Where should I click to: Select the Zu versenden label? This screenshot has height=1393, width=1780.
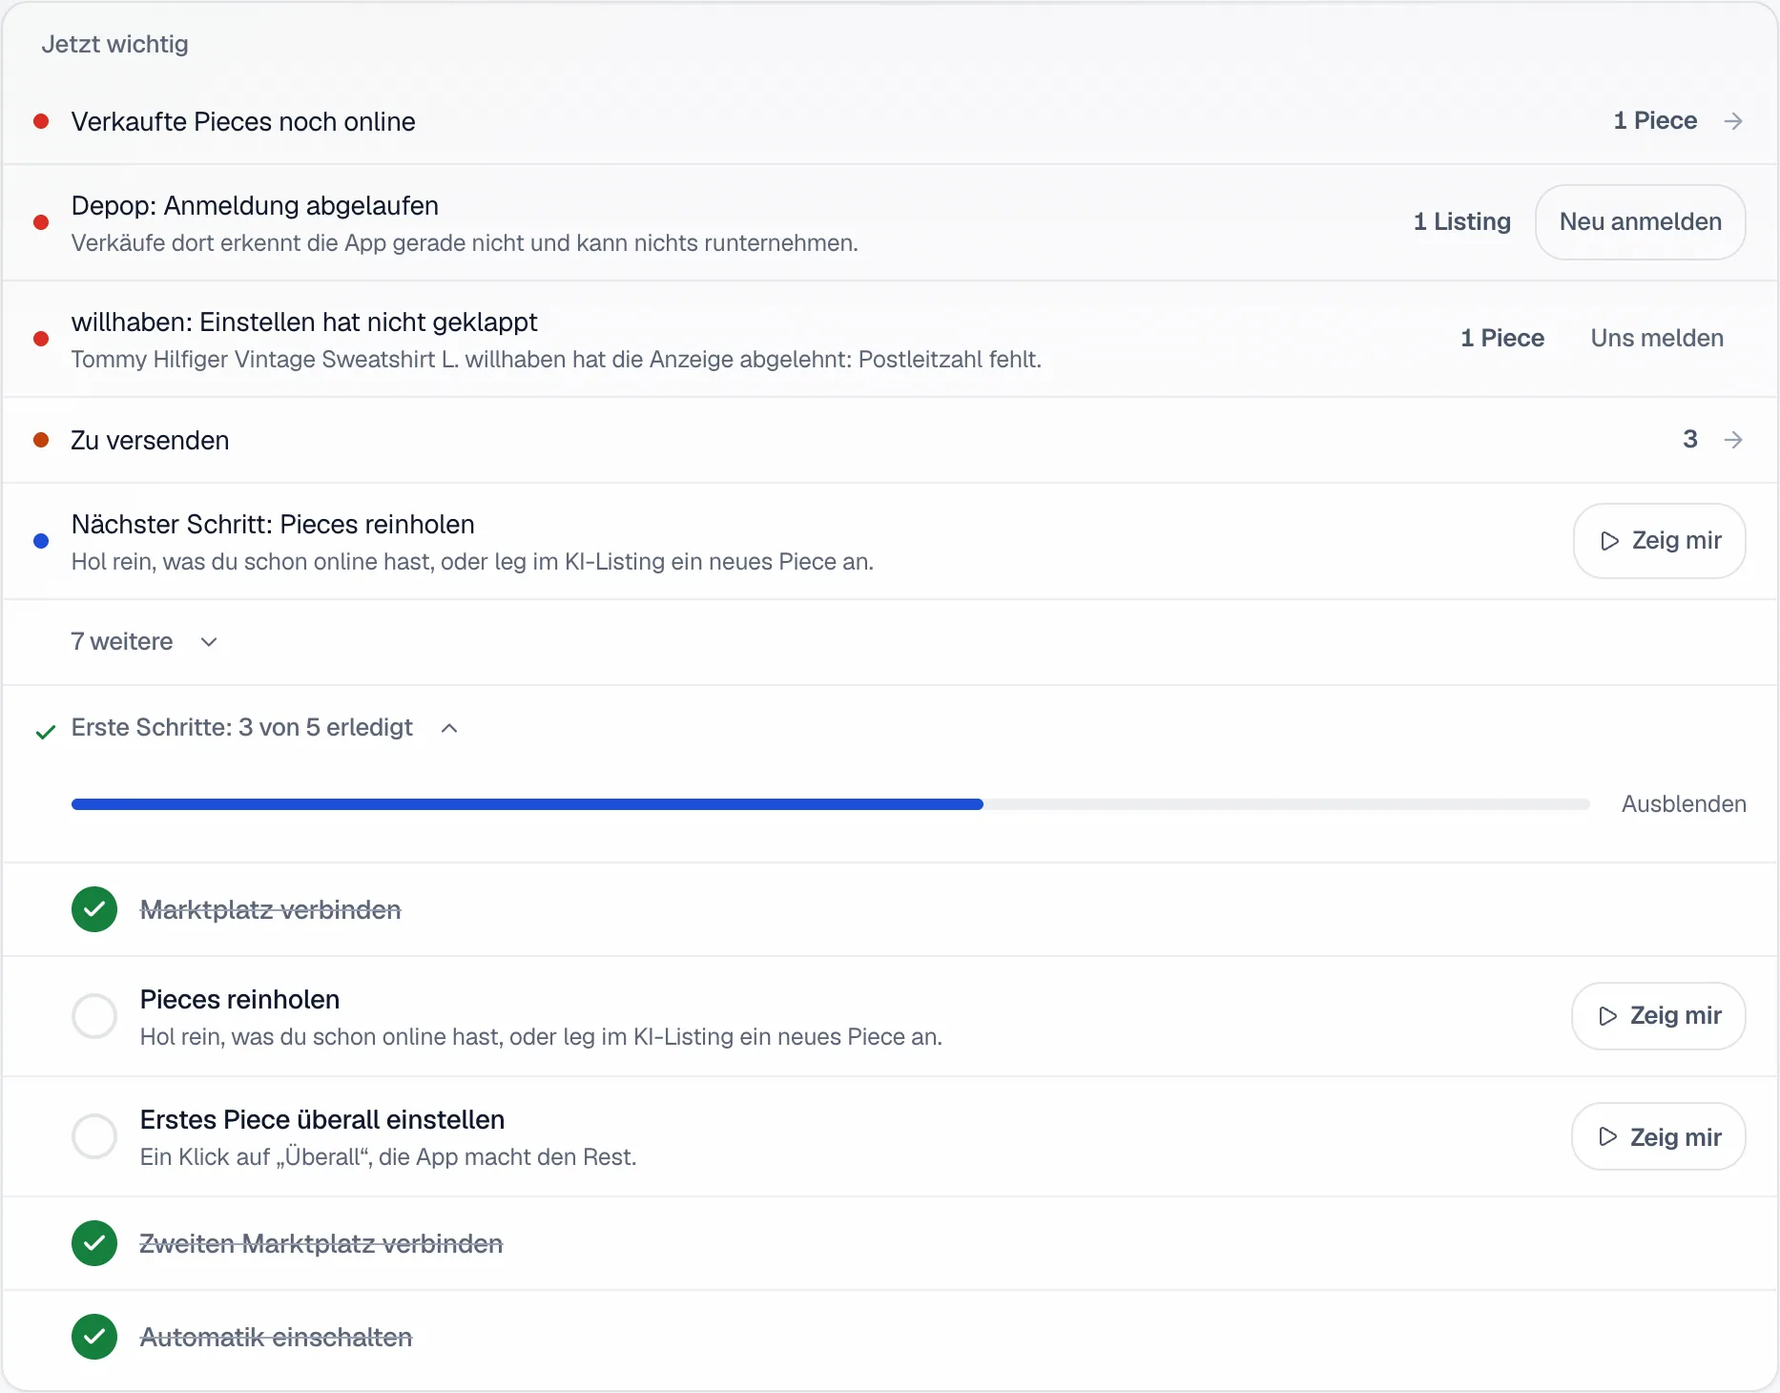pyautogui.click(x=150, y=441)
